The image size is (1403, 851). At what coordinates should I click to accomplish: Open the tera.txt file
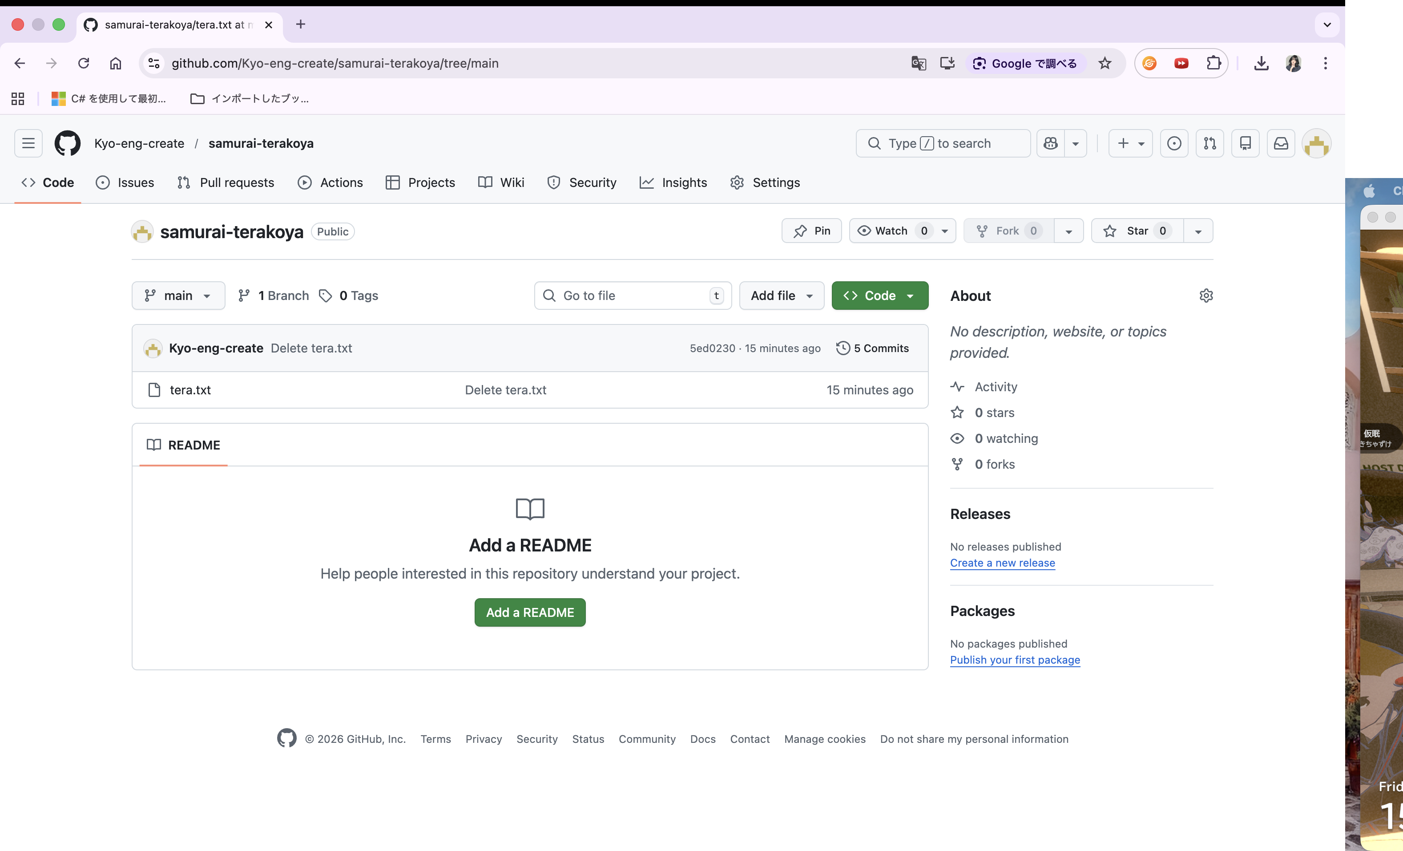coord(190,389)
